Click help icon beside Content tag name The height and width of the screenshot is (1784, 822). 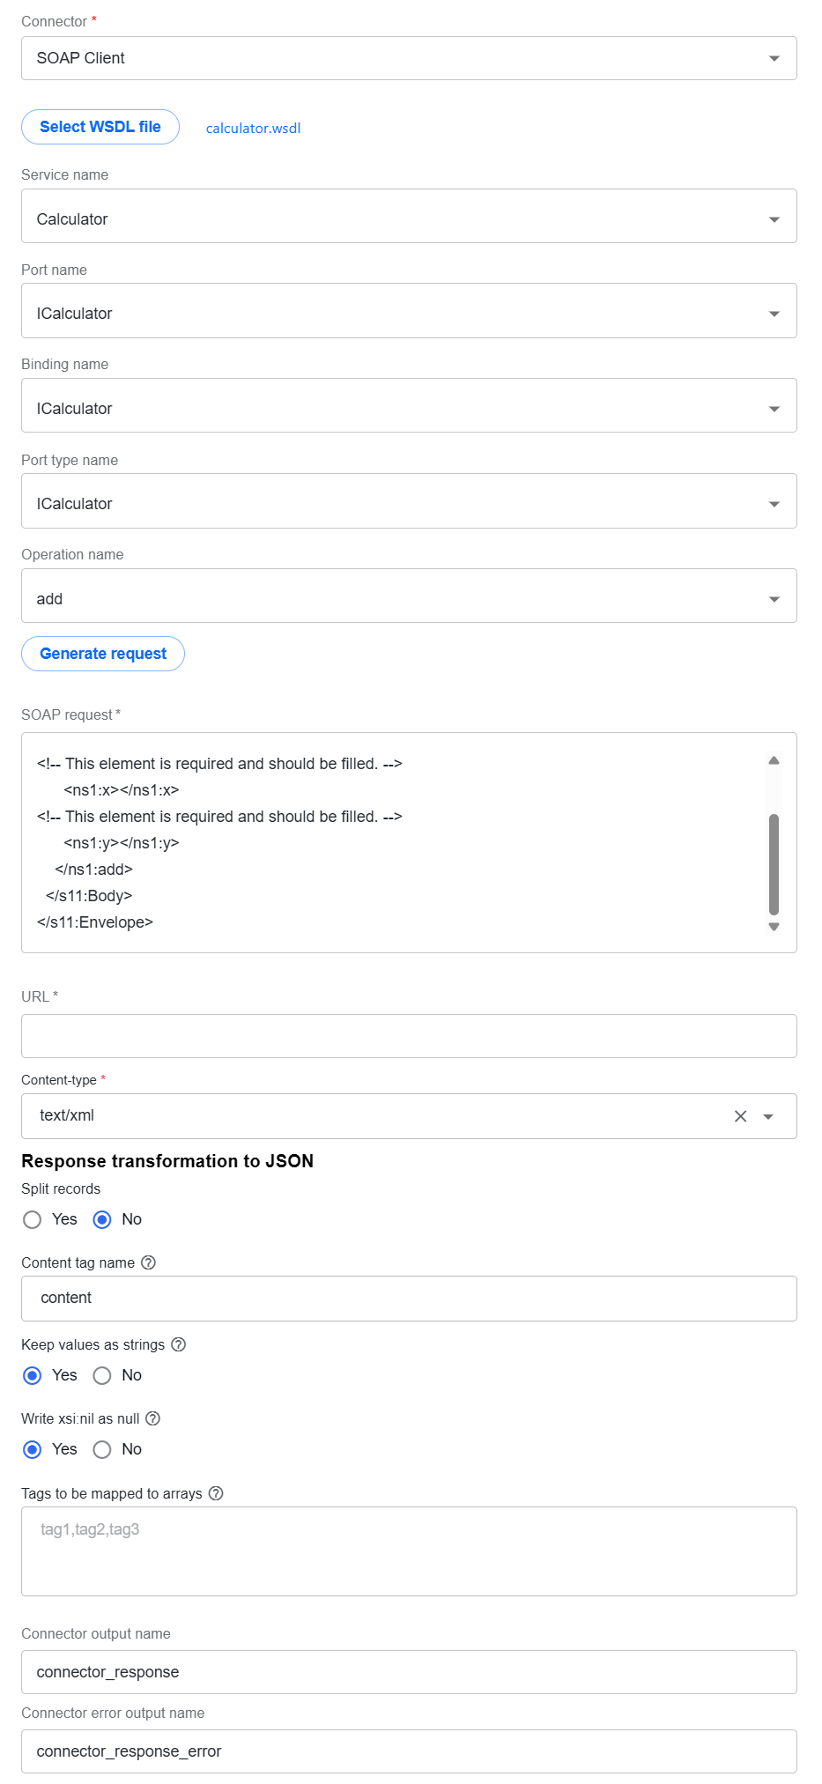tap(149, 1262)
